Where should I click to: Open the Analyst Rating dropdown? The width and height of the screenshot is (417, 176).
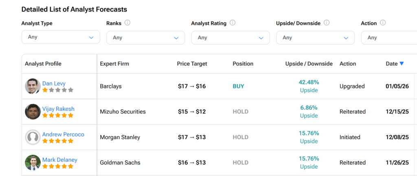pos(230,38)
